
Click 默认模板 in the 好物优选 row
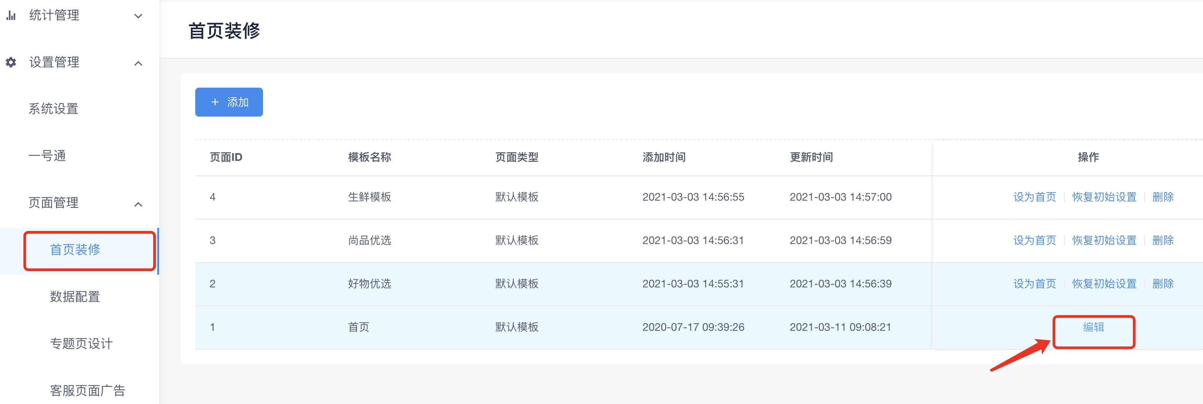[x=517, y=284]
